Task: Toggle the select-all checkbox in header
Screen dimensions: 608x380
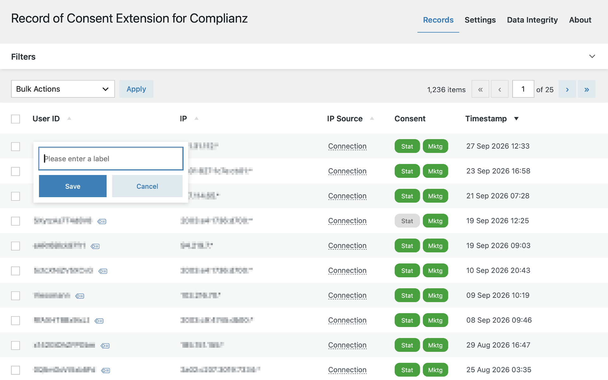Action: (16, 119)
